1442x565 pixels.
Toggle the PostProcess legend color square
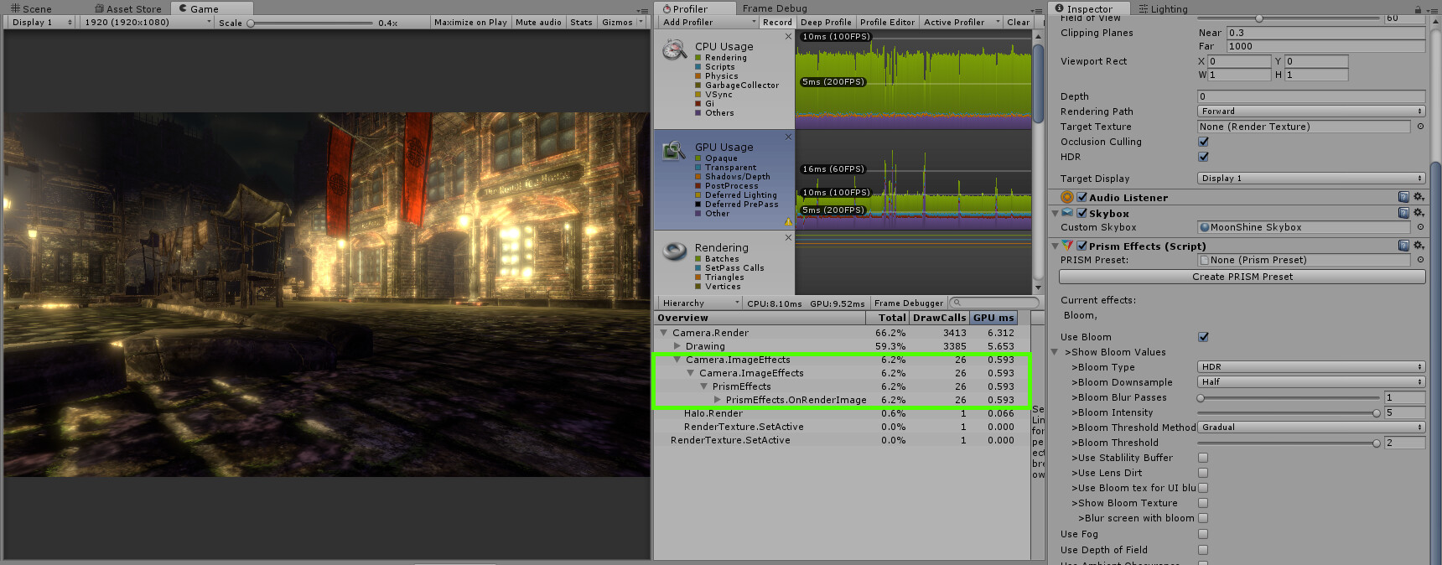coord(698,186)
